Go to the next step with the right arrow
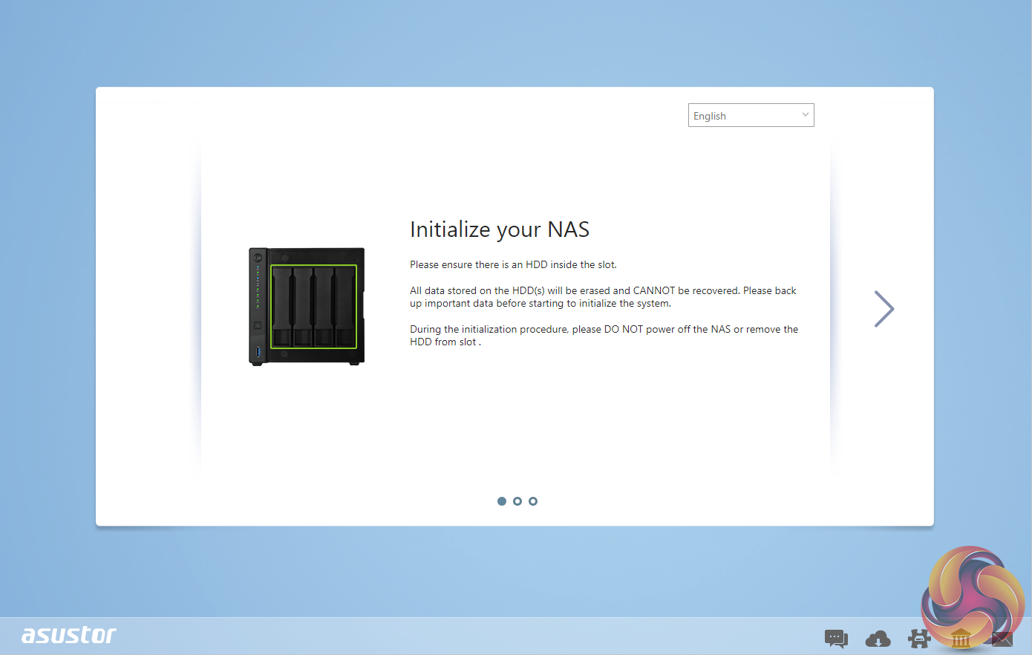This screenshot has height=655, width=1032. click(884, 309)
